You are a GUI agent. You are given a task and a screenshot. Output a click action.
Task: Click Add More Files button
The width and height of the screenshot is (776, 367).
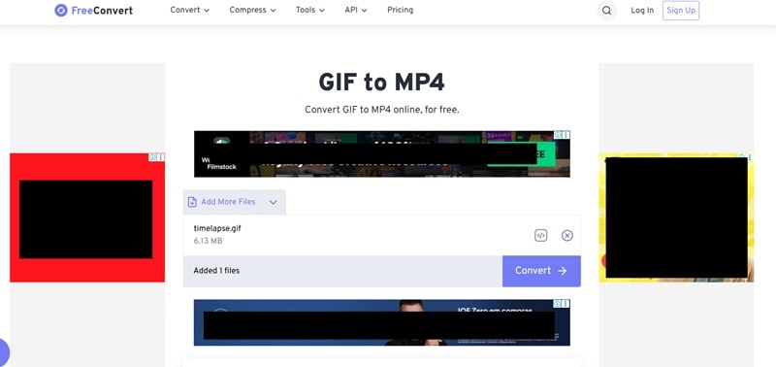coord(222,202)
